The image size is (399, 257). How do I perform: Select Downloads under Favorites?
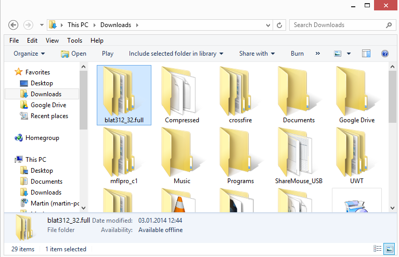point(42,94)
